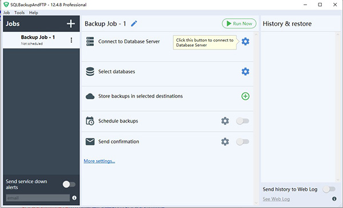
Task: Click the info icon beside See Web Log
Action: click(x=334, y=199)
